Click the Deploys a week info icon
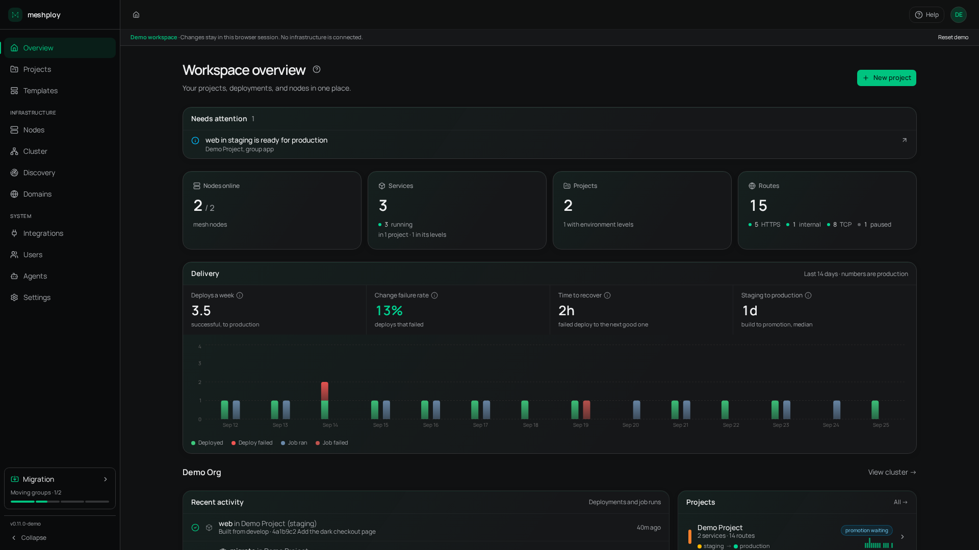 click(x=240, y=295)
